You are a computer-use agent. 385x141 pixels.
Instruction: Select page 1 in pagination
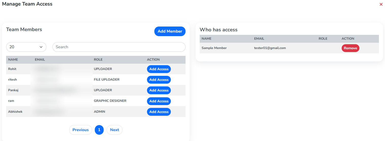[x=99, y=130]
